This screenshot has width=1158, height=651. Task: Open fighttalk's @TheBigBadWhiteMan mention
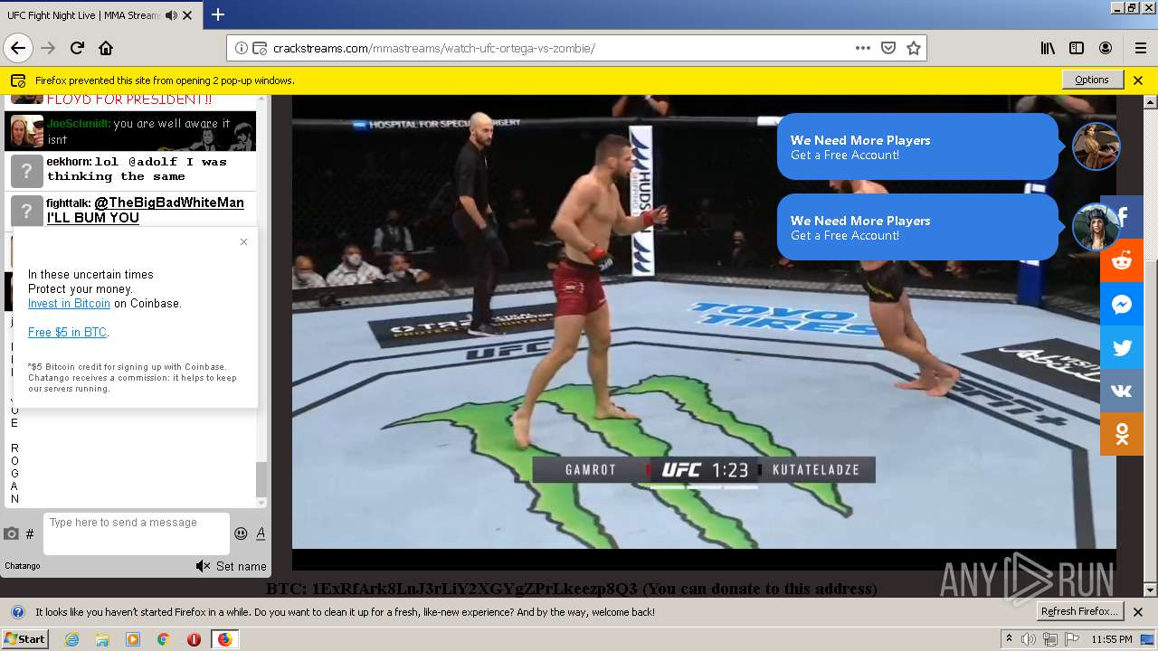click(169, 203)
